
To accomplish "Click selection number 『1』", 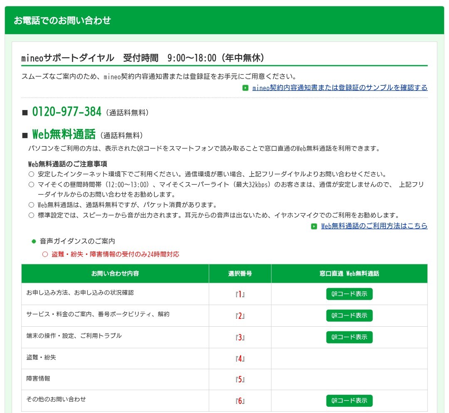I will click(240, 294).
